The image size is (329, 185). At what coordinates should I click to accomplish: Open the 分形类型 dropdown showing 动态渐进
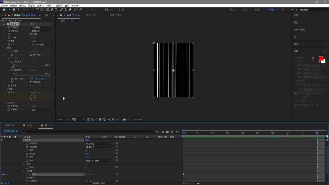pos(41,27)
